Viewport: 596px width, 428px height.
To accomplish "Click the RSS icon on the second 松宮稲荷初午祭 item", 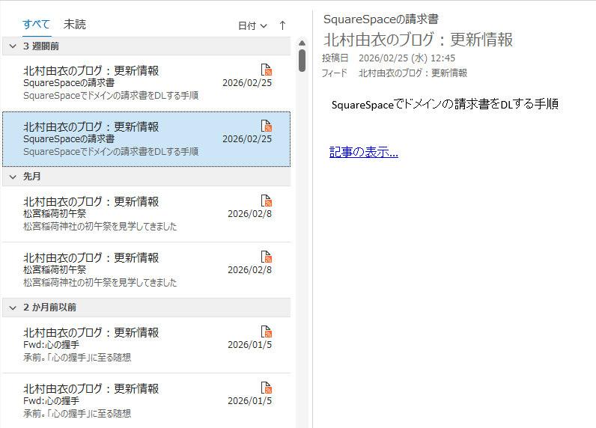I will pyautogui.click(x=267, y=257).
